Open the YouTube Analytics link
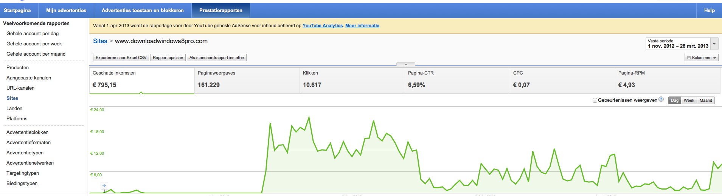722x196 pixels. tap(323, 26)
